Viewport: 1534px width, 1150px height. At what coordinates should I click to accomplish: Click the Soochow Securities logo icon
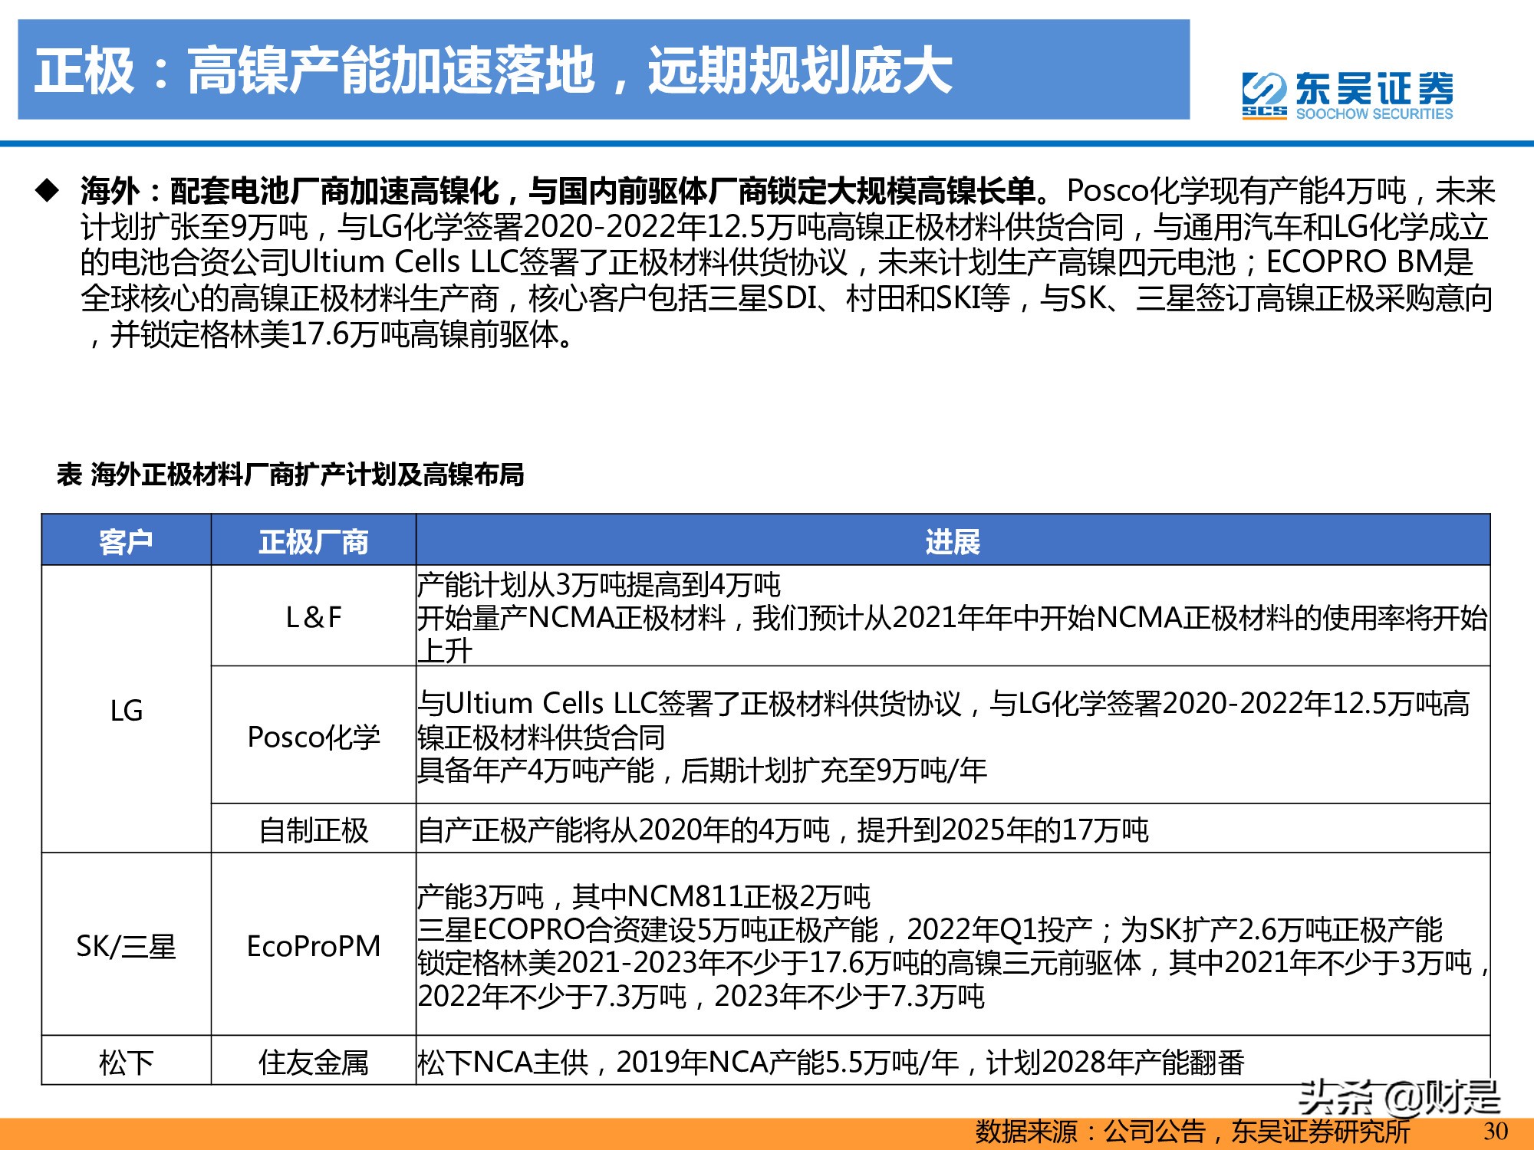point(1263,94)
